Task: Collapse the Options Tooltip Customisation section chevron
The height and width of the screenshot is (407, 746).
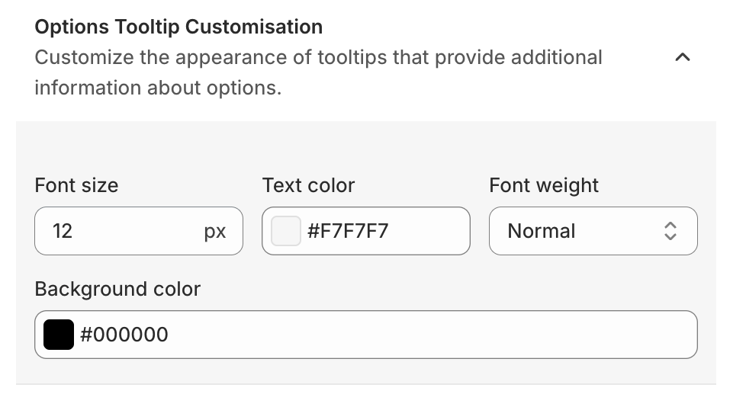Action: click(x=683, y=57)
